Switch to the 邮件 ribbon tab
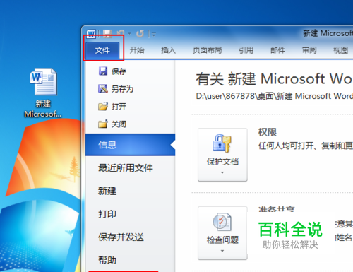The height and width of the screenshot is (272, 353). 277,50
